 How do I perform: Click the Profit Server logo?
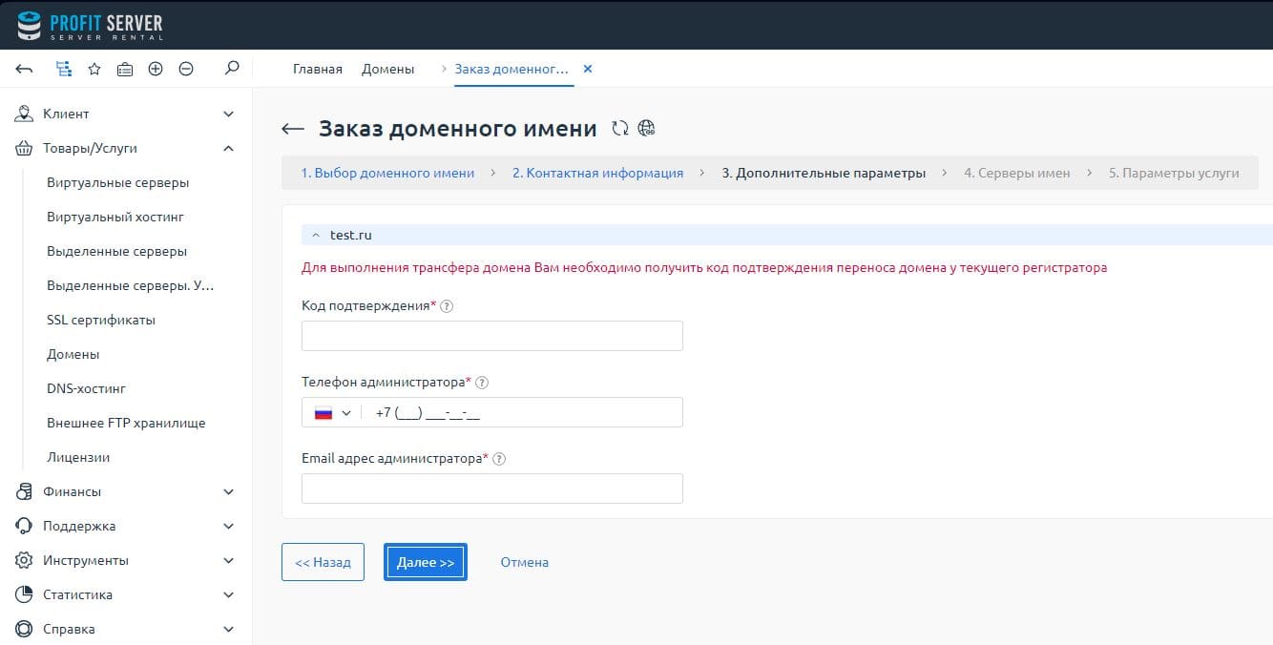tap(91, 25)
